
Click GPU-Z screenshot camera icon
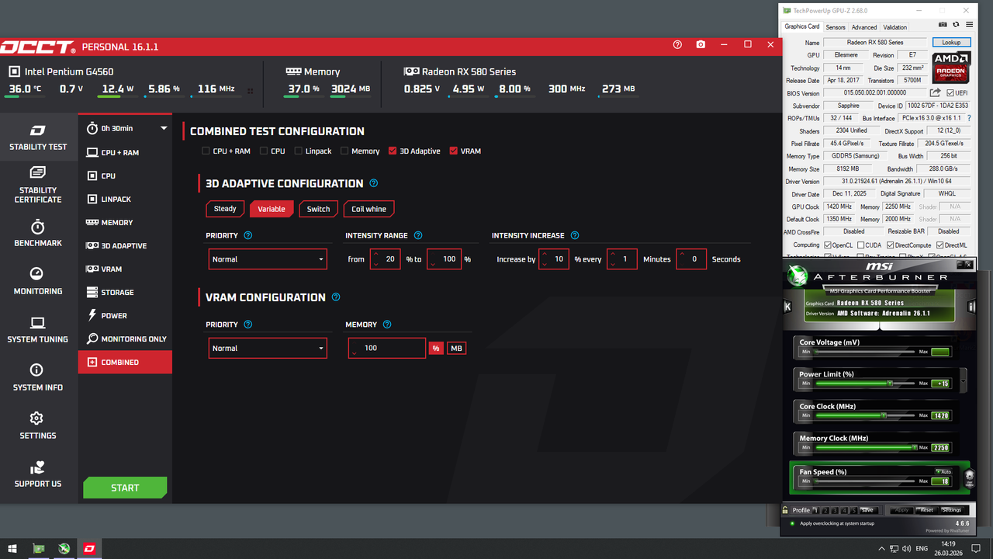[x=943, y=26]
